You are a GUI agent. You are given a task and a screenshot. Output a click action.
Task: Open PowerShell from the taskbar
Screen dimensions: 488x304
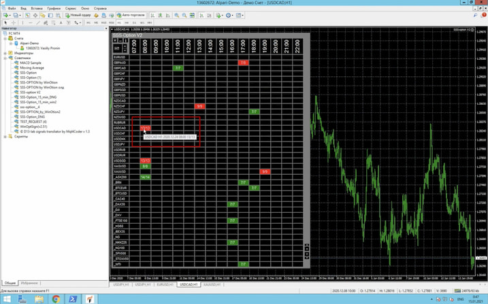point(72,299)
